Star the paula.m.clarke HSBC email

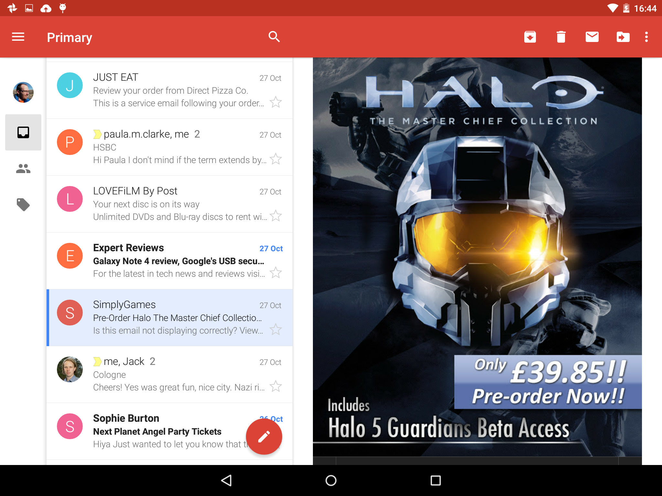pos(276,159)
